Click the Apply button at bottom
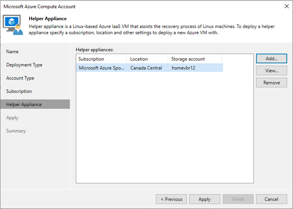This screenshot has height=209, width=293. pos(204,199)
